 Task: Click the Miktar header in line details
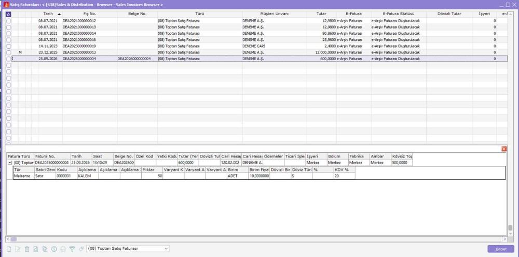[x=152, y=169]
